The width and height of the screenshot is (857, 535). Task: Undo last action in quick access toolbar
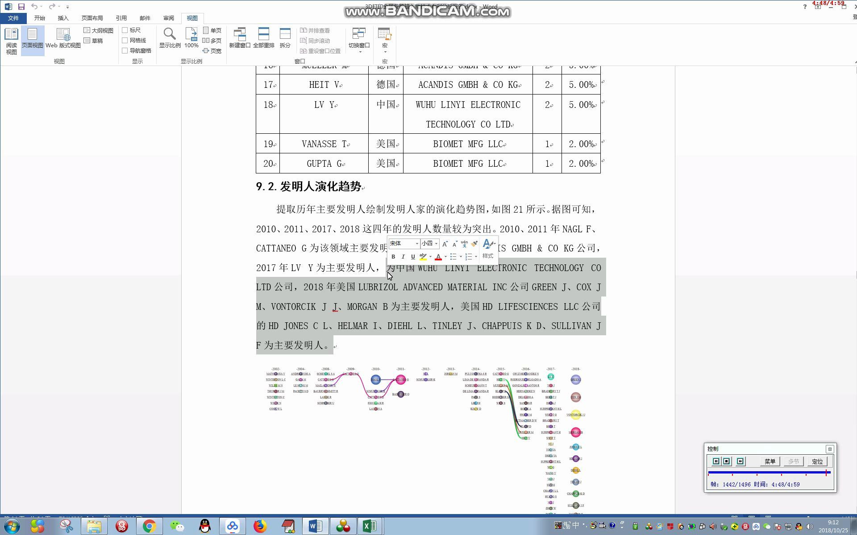[x=34, y=7]
